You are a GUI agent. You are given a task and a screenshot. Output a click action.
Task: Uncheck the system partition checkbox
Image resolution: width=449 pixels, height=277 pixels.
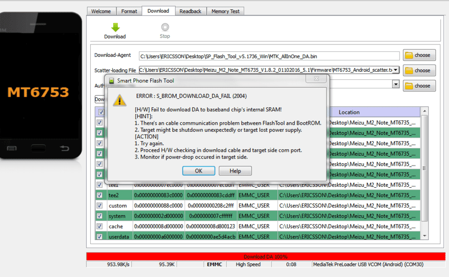tap(99, 216)
